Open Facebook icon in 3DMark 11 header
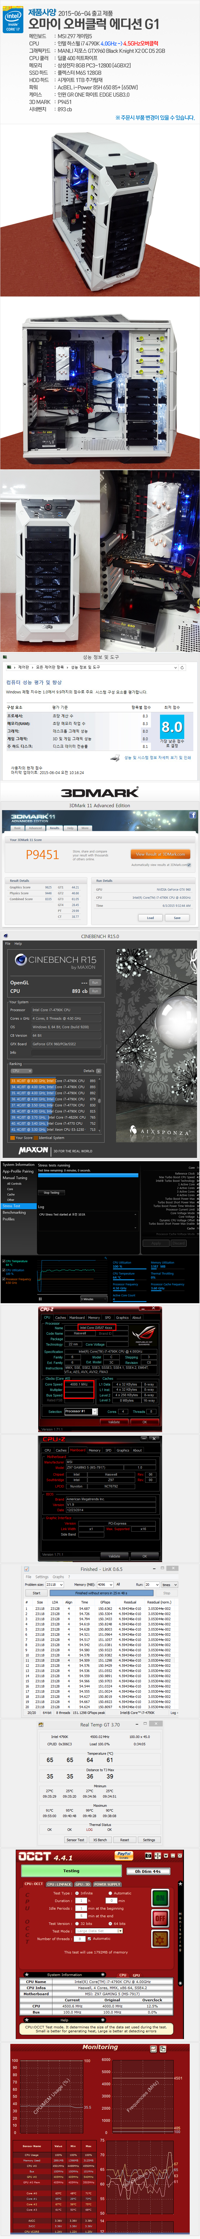200x2239 pixels. (192, 816)
